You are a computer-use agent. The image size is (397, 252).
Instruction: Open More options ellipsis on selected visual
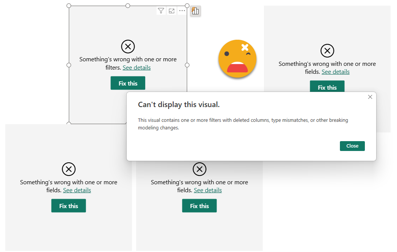pos(182,11)
